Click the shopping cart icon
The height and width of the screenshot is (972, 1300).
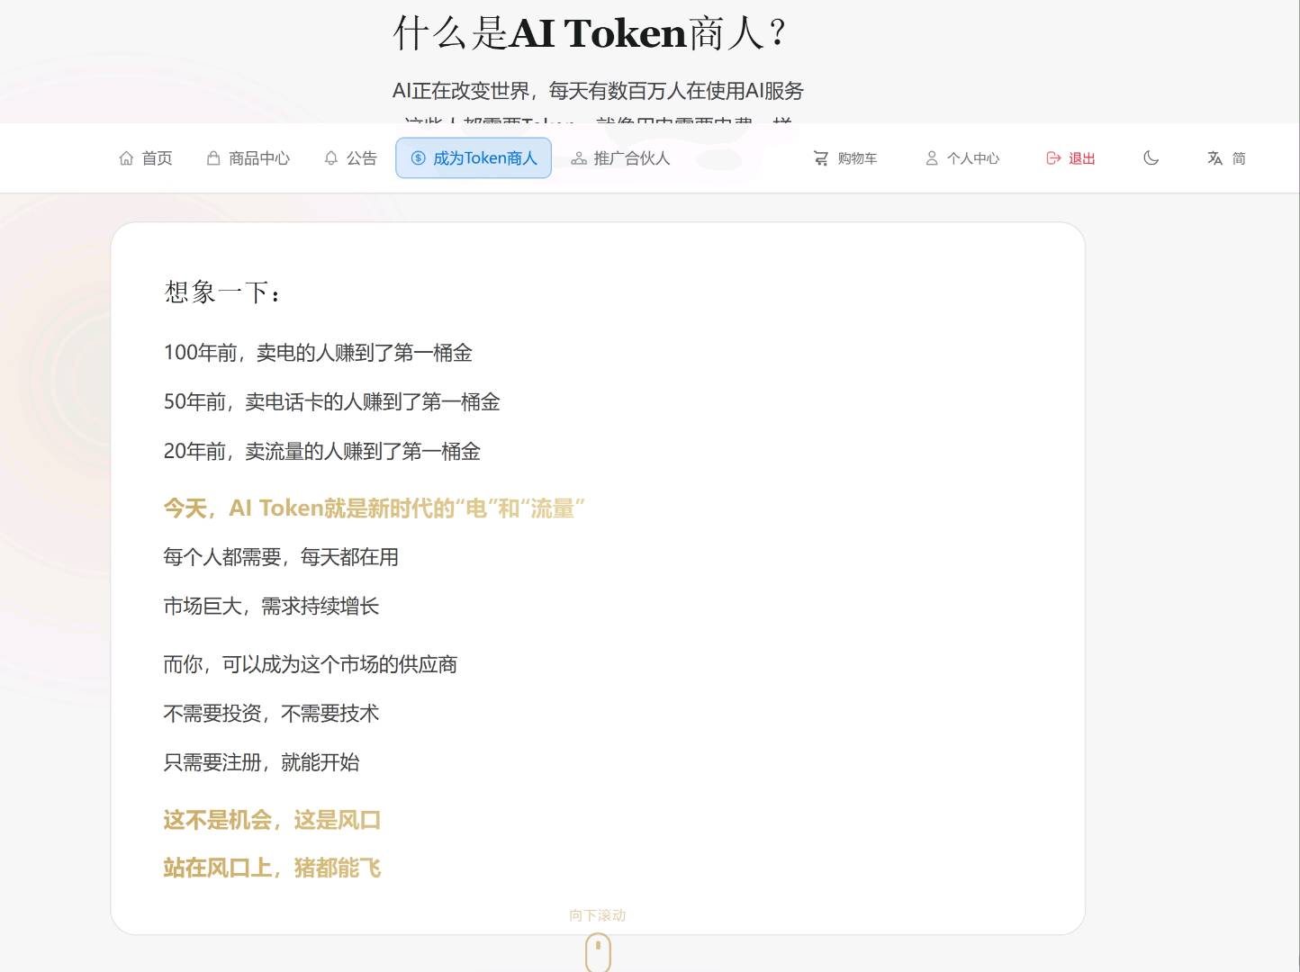tap(821, 158)
